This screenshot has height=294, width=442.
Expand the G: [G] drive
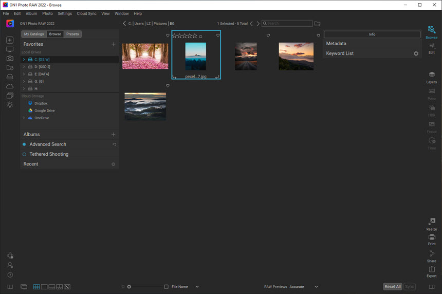coord(24,81)
